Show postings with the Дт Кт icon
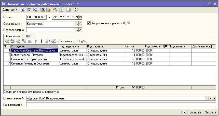The height and width of the screenshot is (116, 219). click(x=56, y=10)
